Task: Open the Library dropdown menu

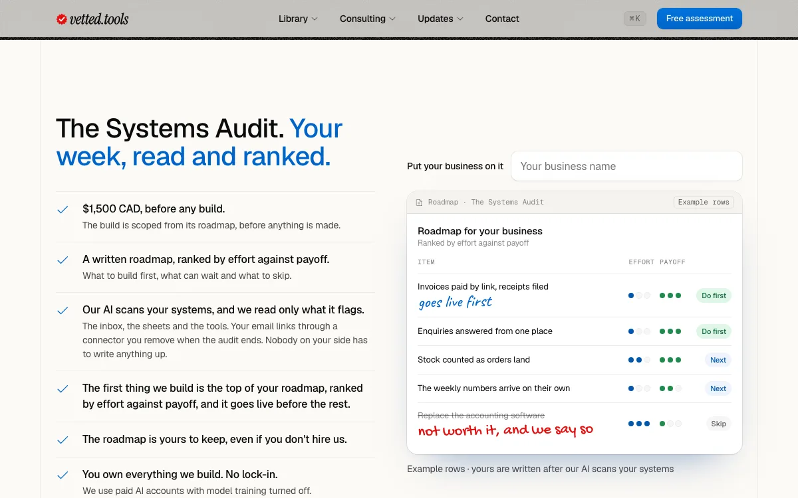Action: pyautogui.click(x=298, y=19)
